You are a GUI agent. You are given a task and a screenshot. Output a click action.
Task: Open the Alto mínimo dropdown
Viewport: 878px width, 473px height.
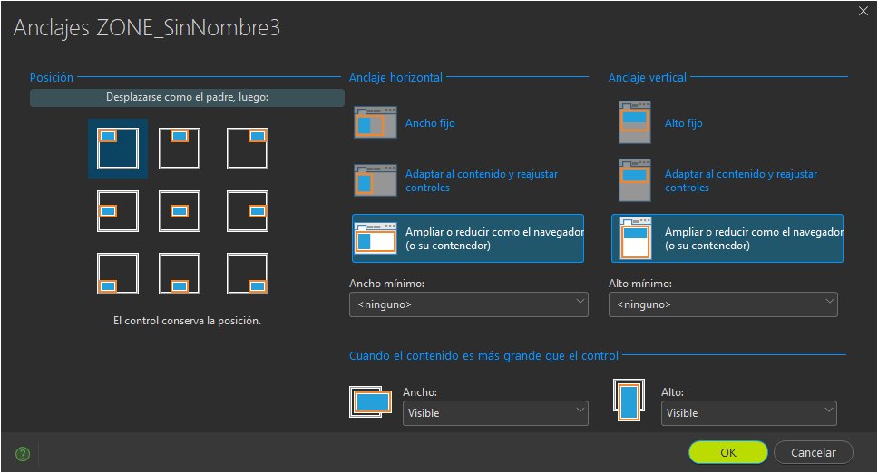click(723, 304)
